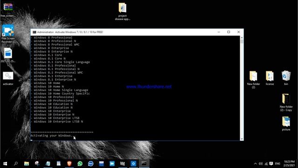Screen dimensions: 298x168
Task: Select Free Screen Recorder desktop shortcut
Action: point(8,34)
